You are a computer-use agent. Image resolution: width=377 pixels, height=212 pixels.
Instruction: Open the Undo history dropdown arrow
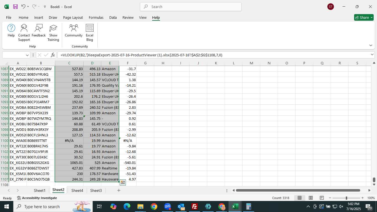click(28, 7)
